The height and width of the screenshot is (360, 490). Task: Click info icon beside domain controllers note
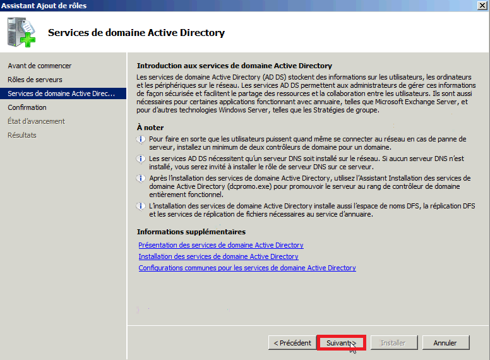(141, 140)
